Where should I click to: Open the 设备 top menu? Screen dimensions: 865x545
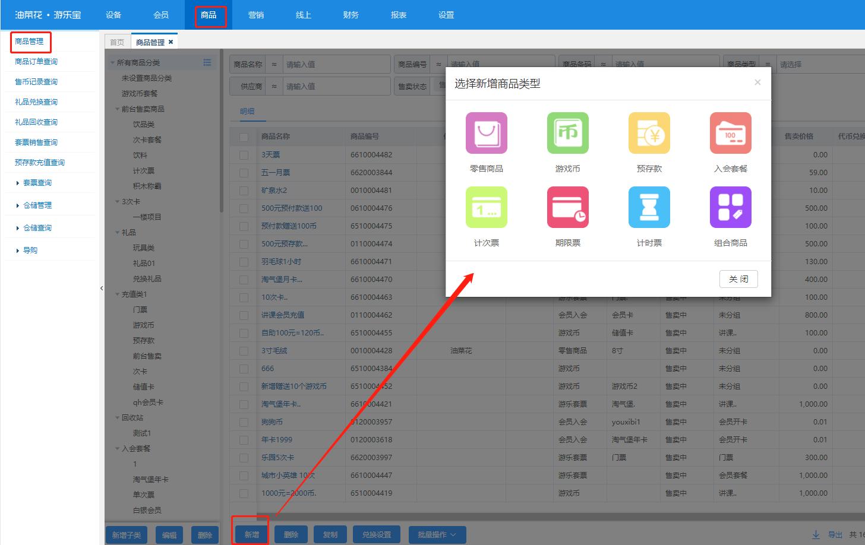(x=113, y=15)
